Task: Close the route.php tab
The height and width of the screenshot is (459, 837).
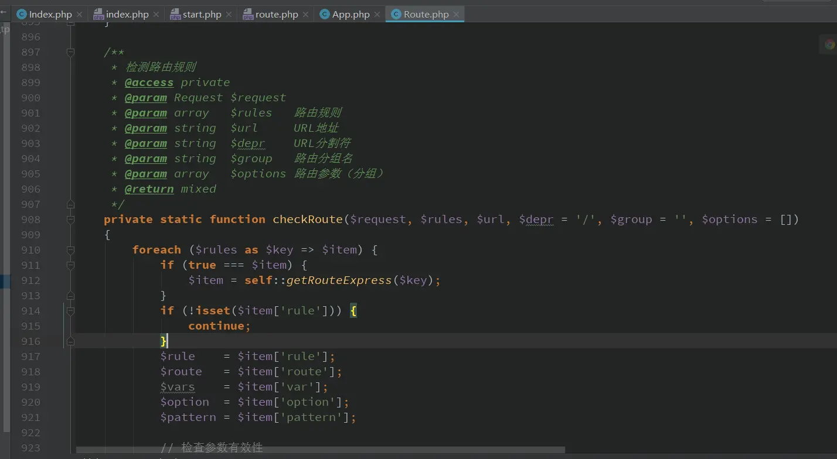Action: click(305, 15)
